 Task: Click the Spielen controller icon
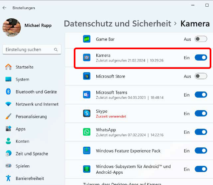tap(8, 166)
